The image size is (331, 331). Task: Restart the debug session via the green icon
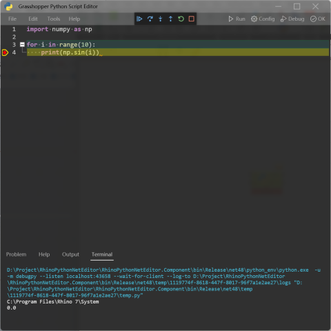point(181,19)
